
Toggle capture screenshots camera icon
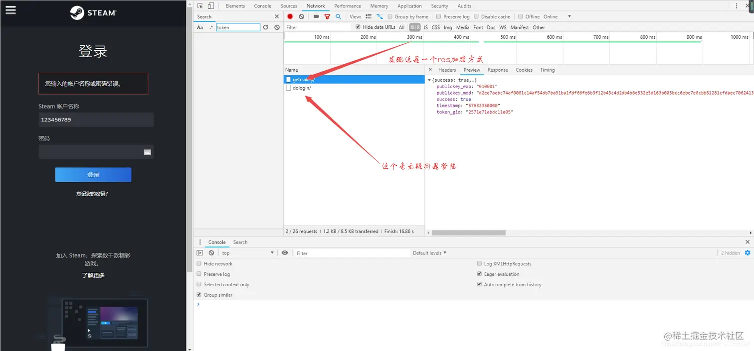point(316,16)
